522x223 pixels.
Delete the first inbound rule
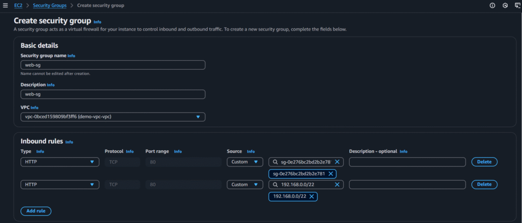[x=484, y=162]
